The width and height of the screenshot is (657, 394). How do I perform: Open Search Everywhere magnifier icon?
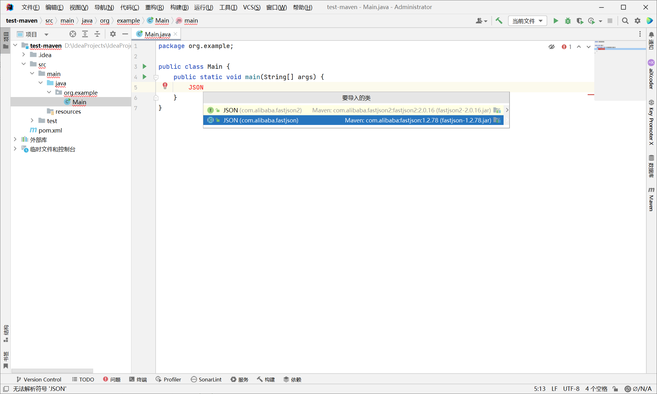point(625,21)
